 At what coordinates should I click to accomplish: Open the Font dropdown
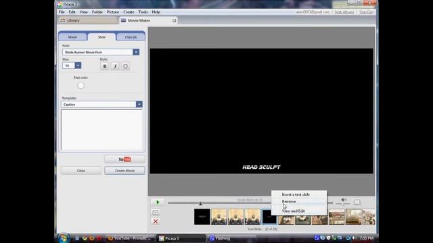click(136, 52)
